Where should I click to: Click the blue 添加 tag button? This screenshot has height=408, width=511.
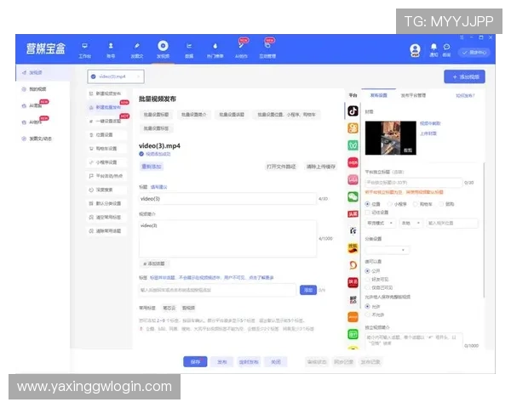pos(308,290)
